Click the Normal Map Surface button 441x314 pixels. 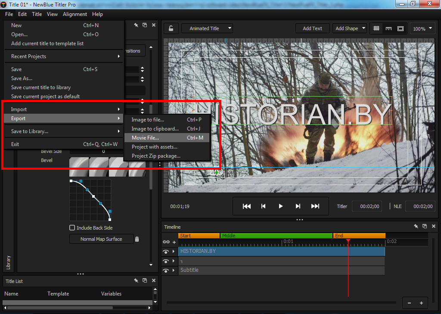tap(101, 239)
